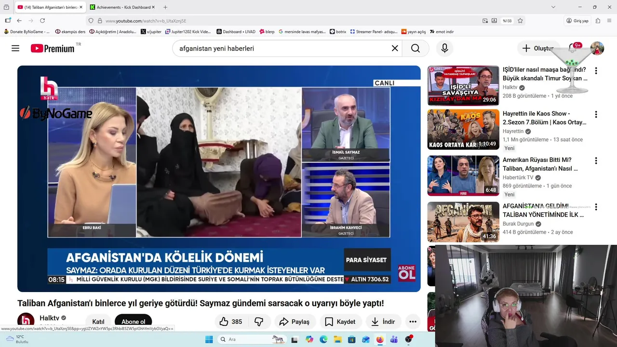Clear the search box with the X
The image size is (617, 347).
point(395,48)
